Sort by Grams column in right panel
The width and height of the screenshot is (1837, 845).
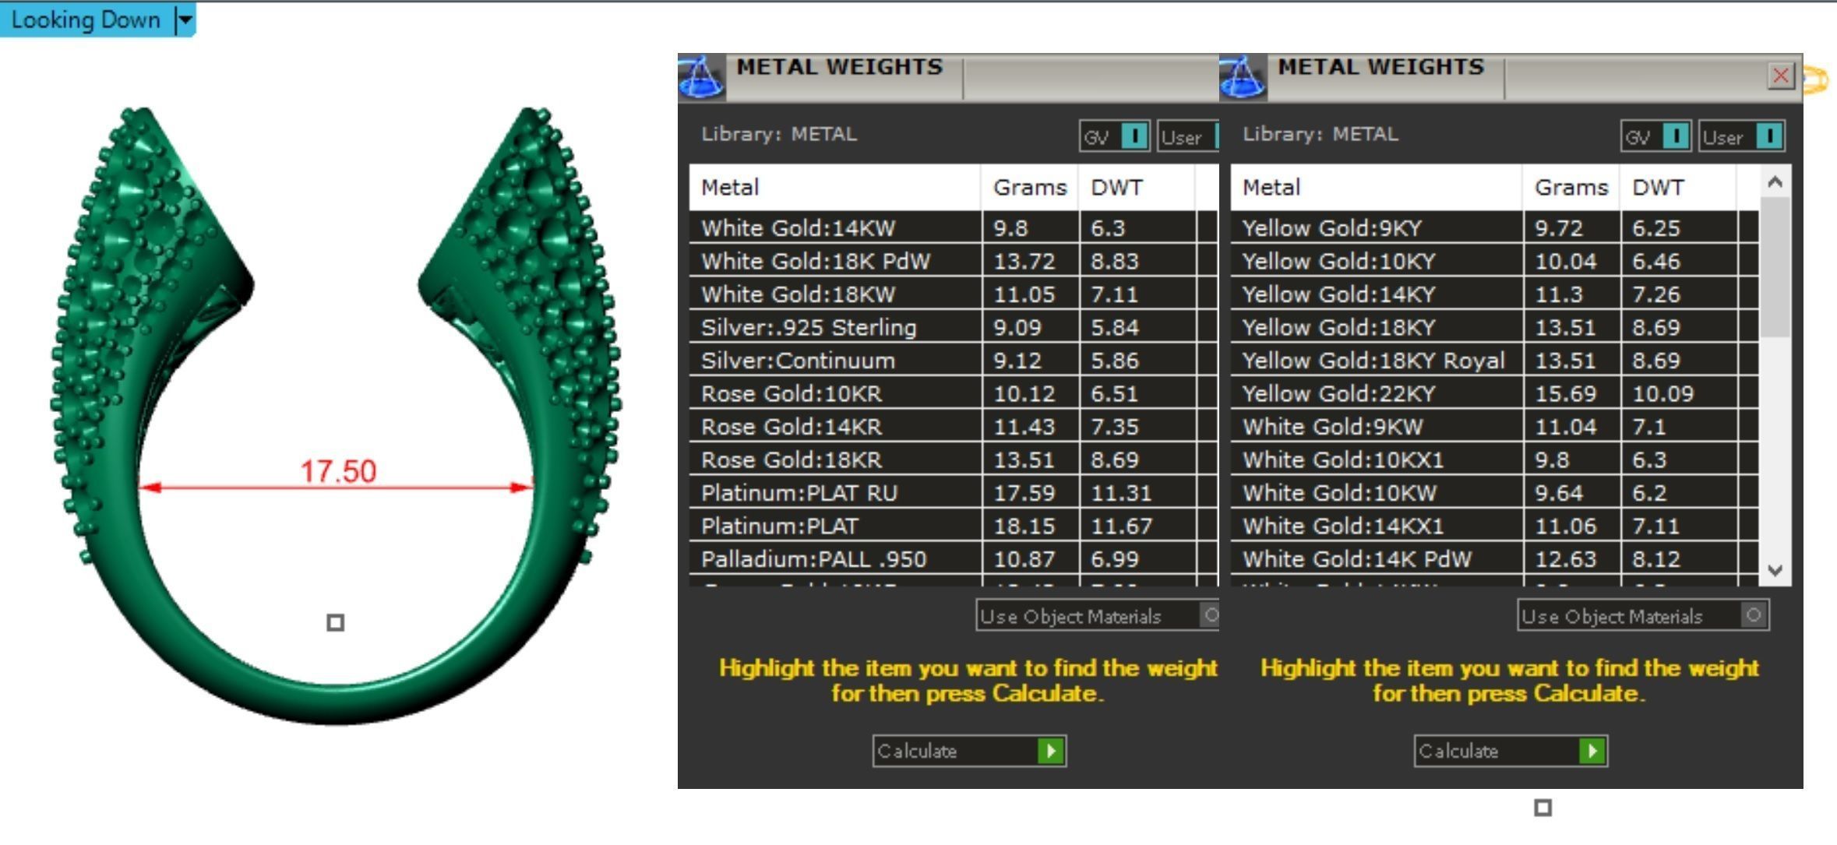1571,187
